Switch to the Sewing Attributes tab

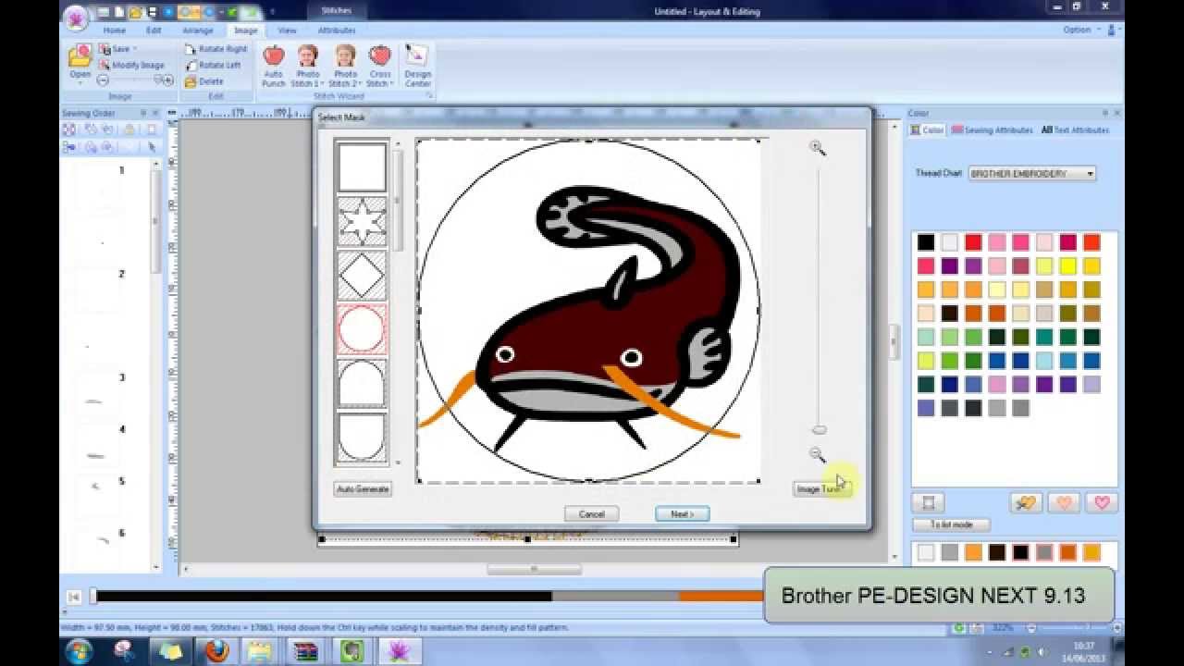[993, 130]
